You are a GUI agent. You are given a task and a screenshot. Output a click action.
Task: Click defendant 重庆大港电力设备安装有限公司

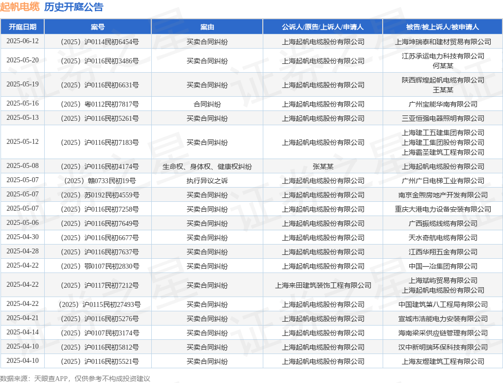(443, 209)
